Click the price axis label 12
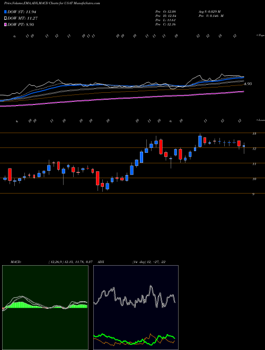265x350 pixels. (x=254, y=148)
